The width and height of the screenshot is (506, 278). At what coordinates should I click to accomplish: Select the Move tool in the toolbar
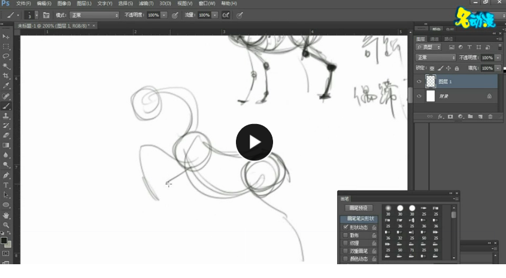[6, 37]
